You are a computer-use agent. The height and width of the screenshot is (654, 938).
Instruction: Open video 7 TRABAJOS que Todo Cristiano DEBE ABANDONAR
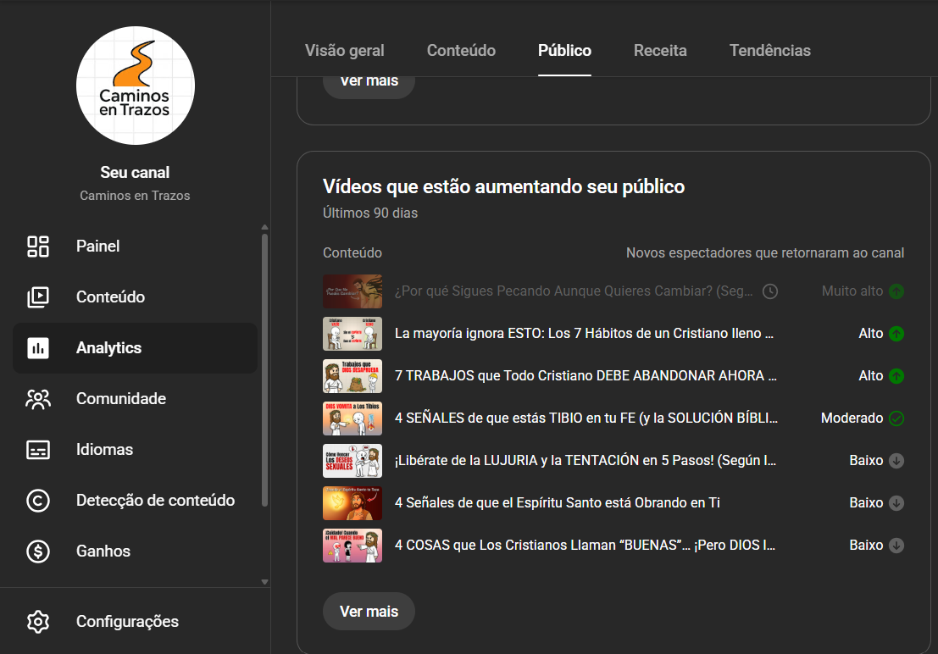click(x=586, y=376)
